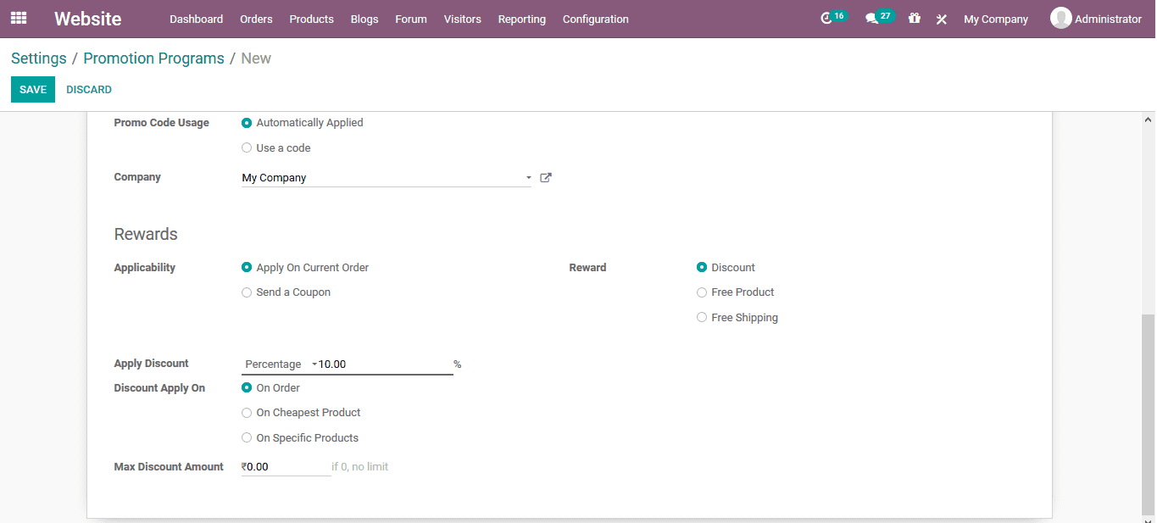Open the developer tools wrench icon
The width and height of the screenshot is (1157, 523).
tap(941, 18)
